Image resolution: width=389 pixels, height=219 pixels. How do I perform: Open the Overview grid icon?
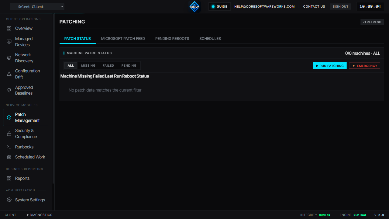9,28
